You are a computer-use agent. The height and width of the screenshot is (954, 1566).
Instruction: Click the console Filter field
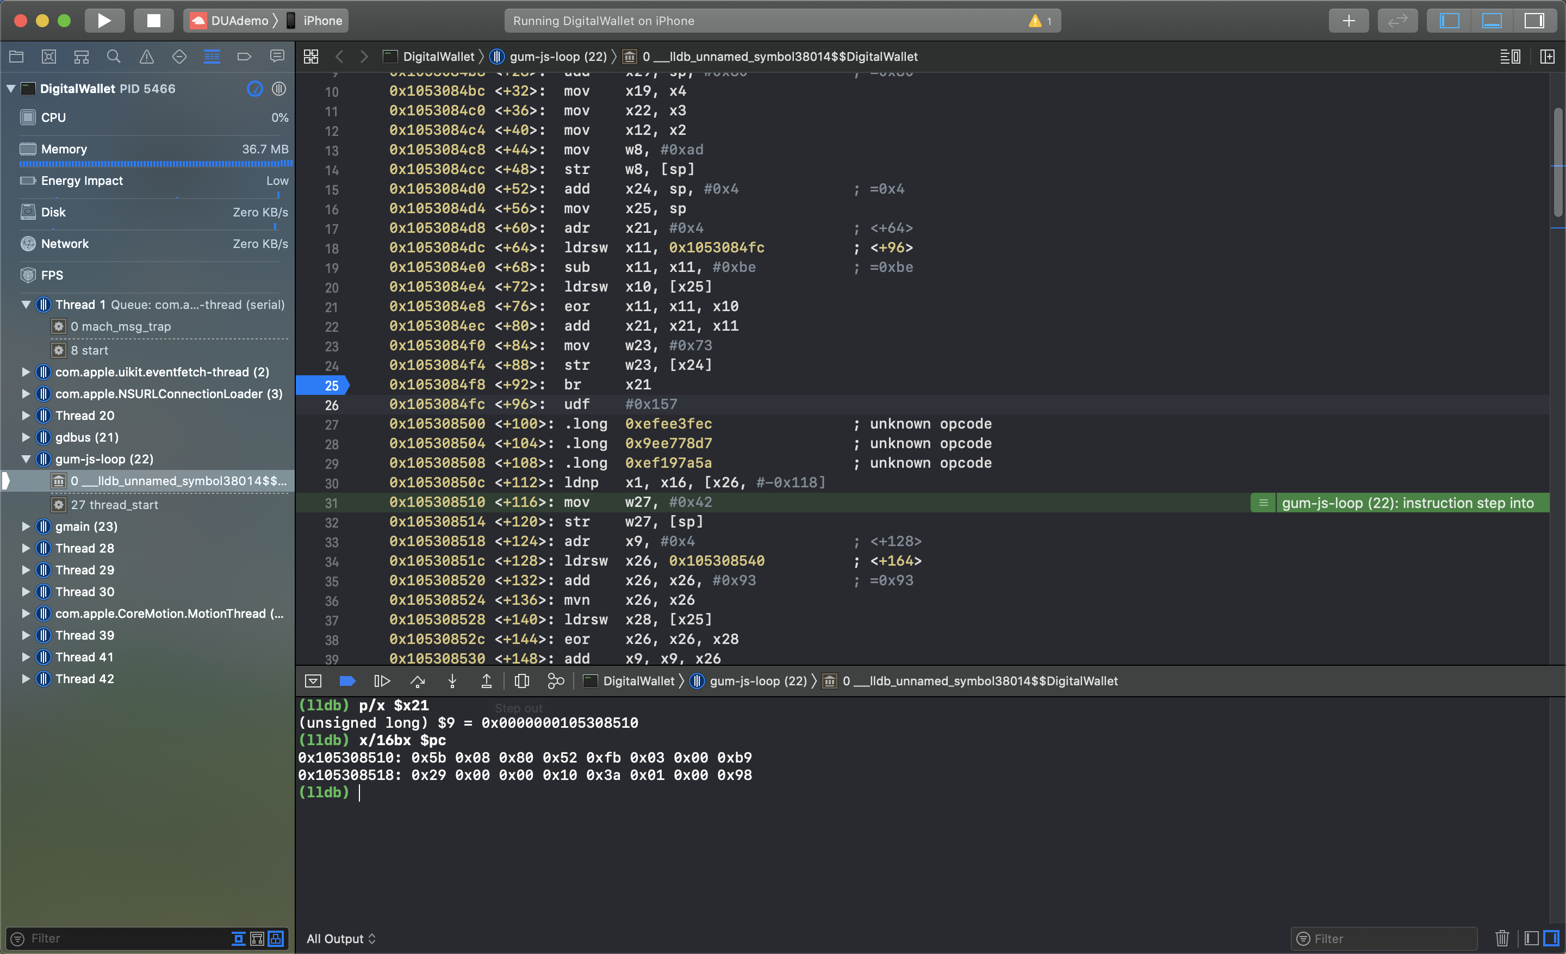point(1385,939)
